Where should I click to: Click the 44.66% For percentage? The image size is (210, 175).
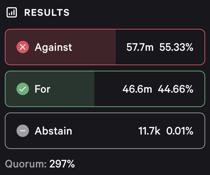coord(176,89)
